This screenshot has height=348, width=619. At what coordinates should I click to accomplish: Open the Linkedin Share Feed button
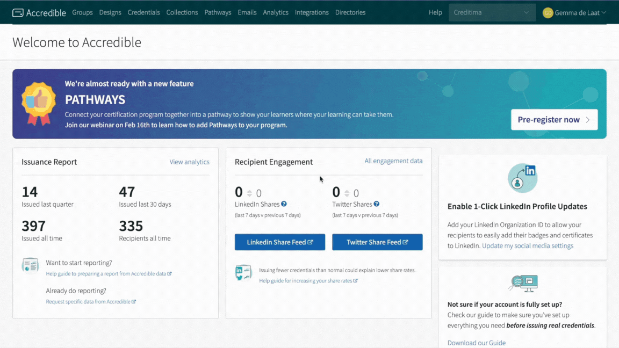(280, 242)
